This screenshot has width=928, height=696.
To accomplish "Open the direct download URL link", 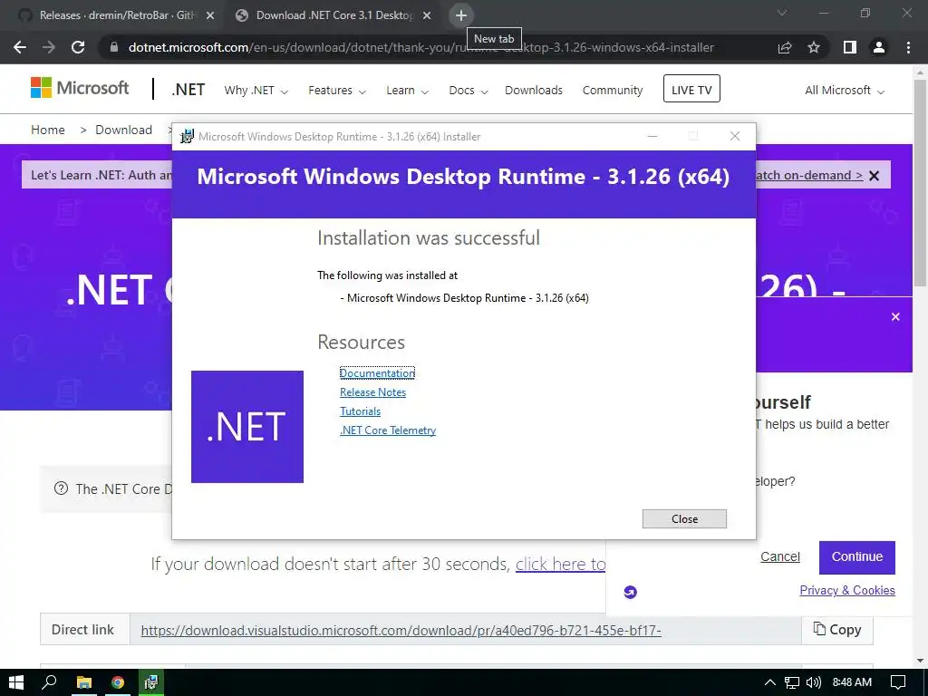I will [x=401, y=630].
